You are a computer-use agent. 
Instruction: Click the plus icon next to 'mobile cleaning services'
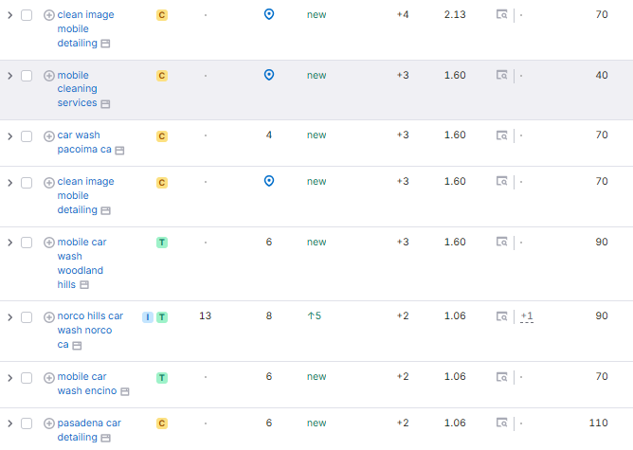coord(49,76)
